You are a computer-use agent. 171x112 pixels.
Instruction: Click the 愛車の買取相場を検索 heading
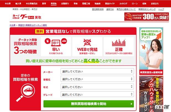(25, 77)
